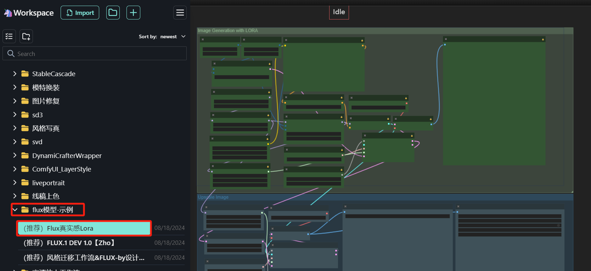The width and height of the screenshot is (591, 271).
Task: Click the 模特换装 folder icon
Action: pos(25,87)
